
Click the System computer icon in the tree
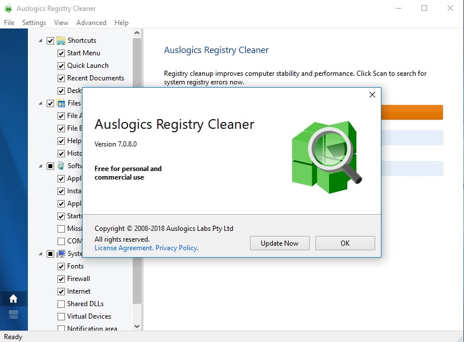[61, 254]
